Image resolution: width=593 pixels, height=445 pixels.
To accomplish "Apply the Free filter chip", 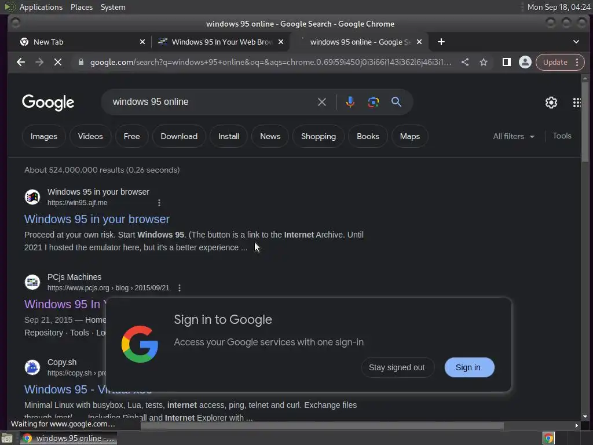I will click(131, 136).
